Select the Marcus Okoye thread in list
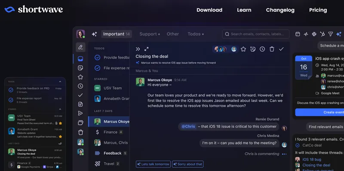This screenshot has width=344, height=171. pos(109,122)
